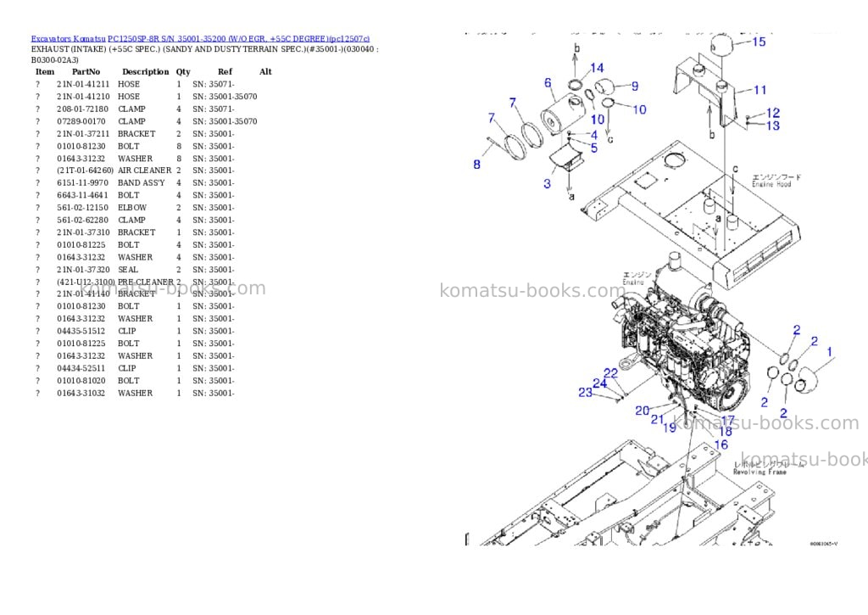The image size is (868, 615).
Task: Select part number (21T-01-64260)
Action: pos(86,171)
